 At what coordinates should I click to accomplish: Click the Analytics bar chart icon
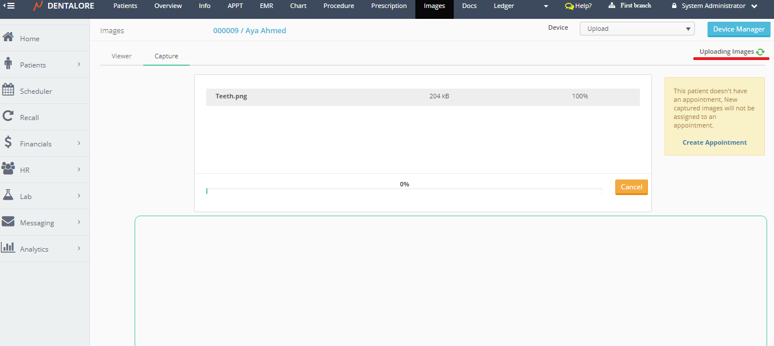point(8,248)
